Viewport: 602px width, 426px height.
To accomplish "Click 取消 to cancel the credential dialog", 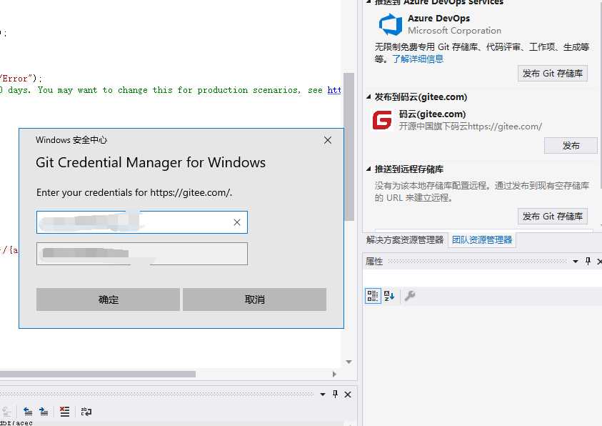I will [x=254, y=299].
